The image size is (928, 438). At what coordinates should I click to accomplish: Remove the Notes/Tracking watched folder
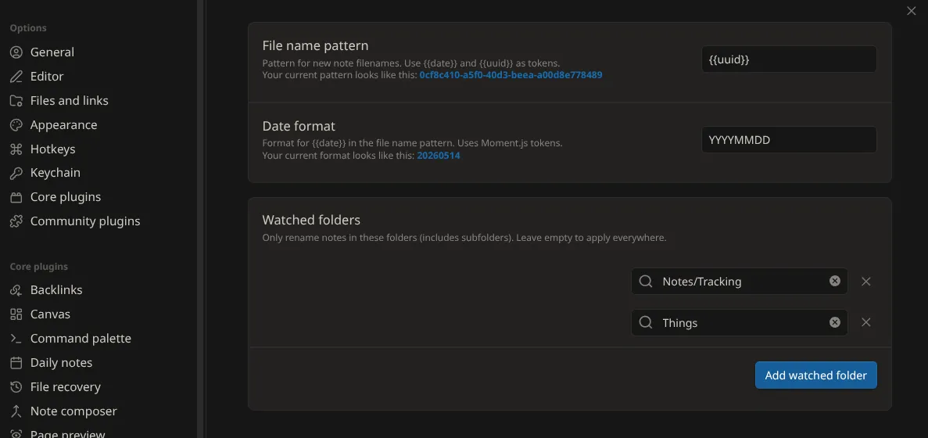(866, 281)
